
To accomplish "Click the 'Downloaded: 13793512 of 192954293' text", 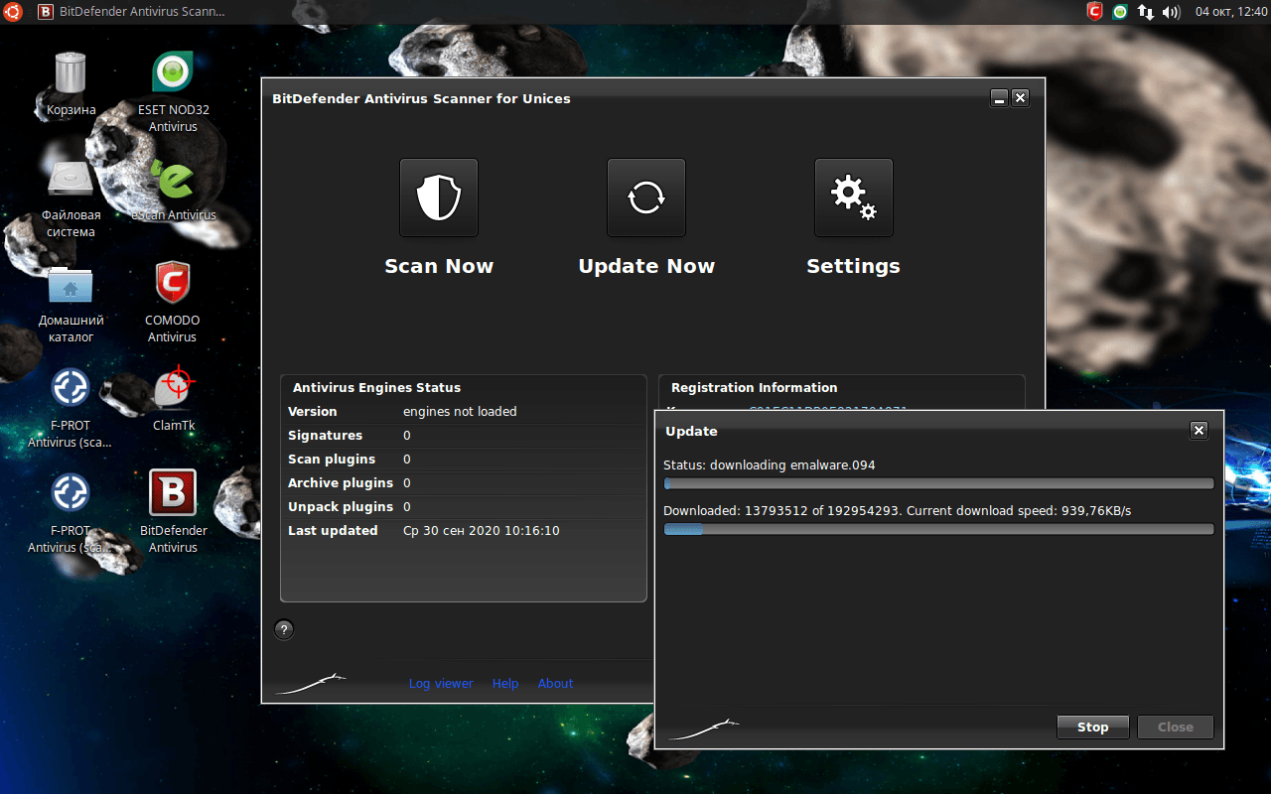I will click(781, 510).
